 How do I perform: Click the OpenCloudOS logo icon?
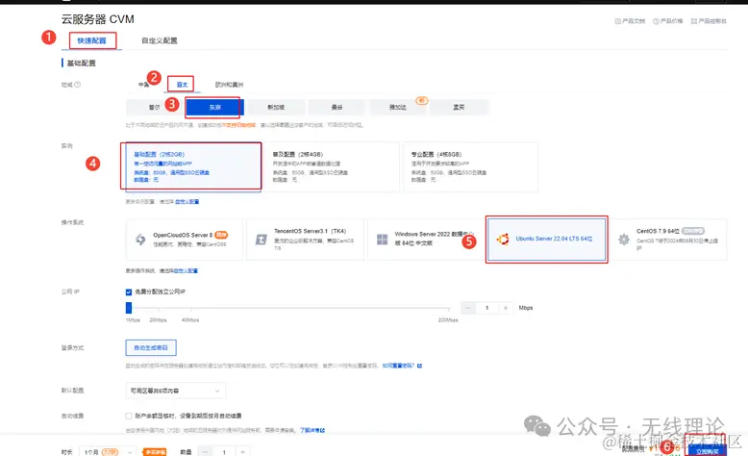pos(140,240)
